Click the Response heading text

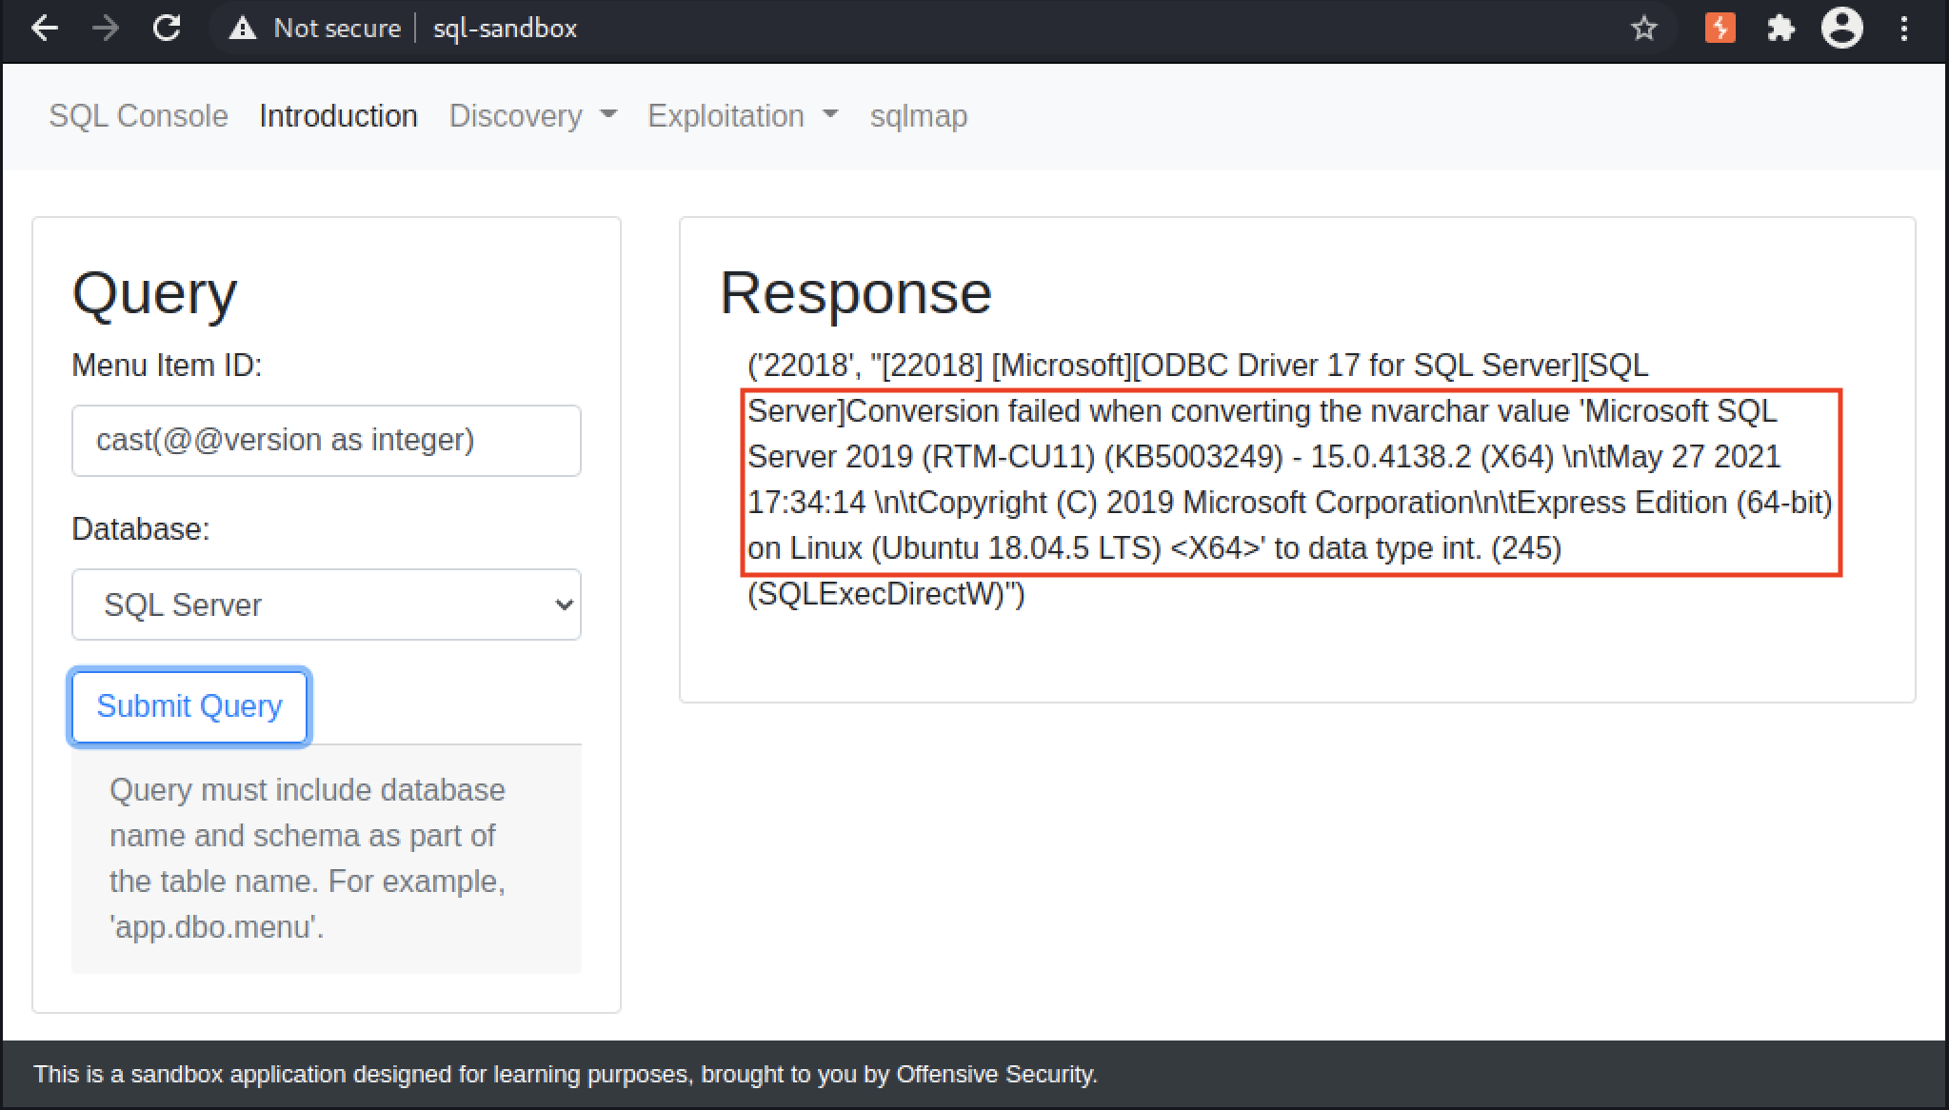(x=856, y=292)
